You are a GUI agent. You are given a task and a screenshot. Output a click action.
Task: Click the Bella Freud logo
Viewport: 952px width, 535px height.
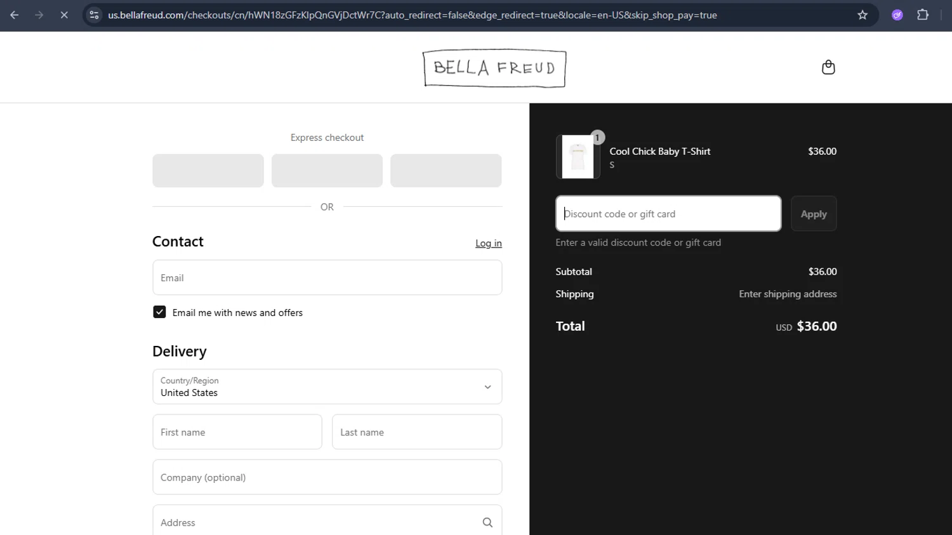pos(494,68)
